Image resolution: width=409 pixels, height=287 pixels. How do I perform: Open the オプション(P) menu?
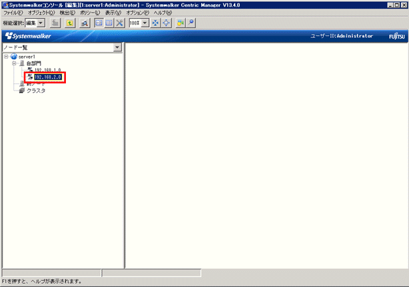point(137,13)
